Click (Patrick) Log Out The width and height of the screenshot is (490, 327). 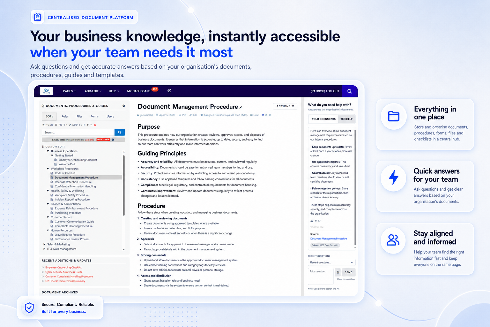click(x=325, y=91)
